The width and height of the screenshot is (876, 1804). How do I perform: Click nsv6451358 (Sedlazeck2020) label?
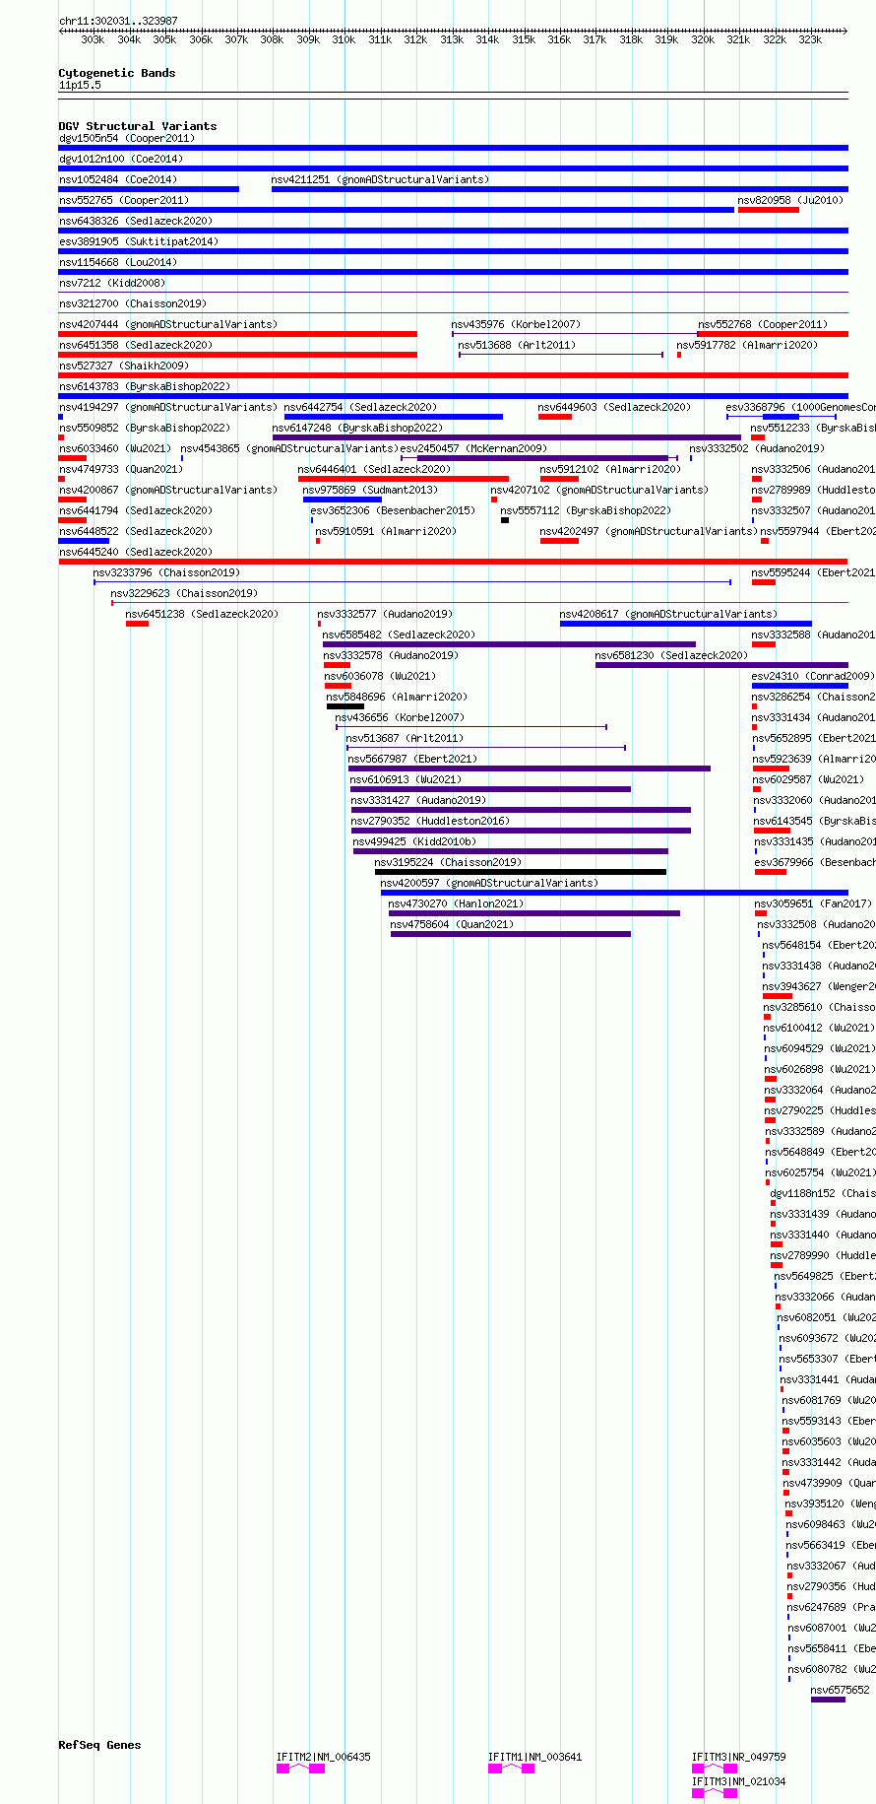coord(135,345)
